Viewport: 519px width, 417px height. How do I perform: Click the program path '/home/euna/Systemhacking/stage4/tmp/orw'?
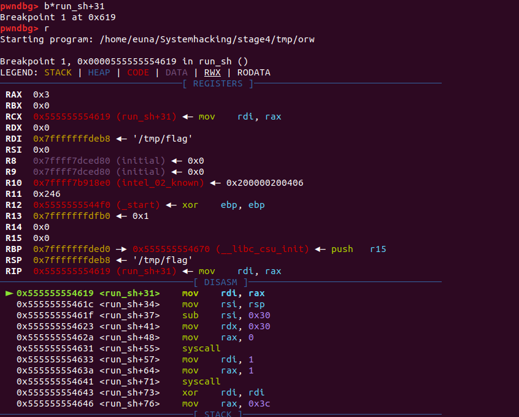(207, 39)
